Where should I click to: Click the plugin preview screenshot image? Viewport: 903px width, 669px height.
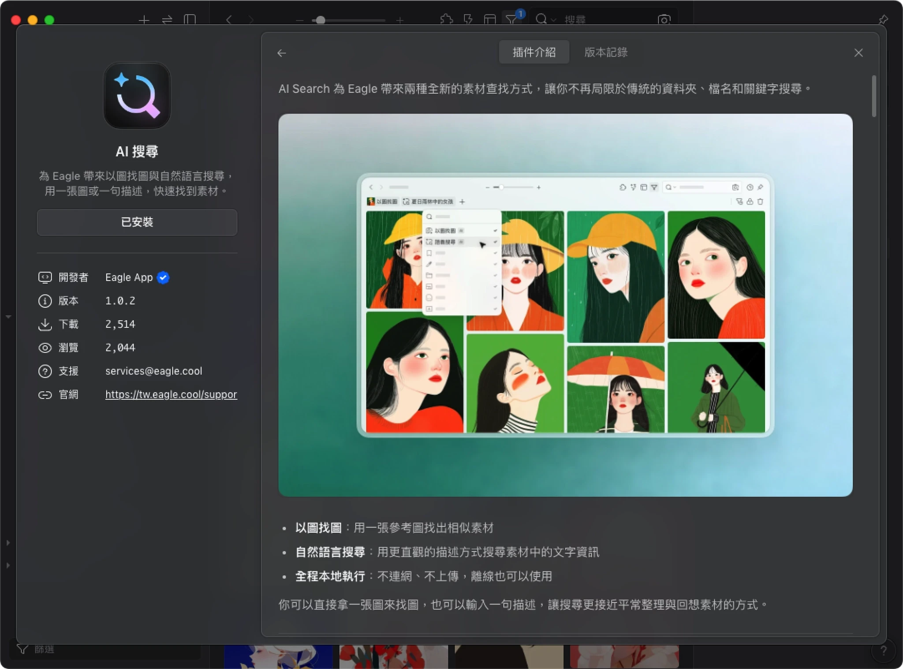(x=565, y=305)
